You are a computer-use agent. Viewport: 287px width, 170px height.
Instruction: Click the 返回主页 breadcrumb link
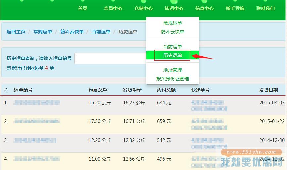pos(16,32)
